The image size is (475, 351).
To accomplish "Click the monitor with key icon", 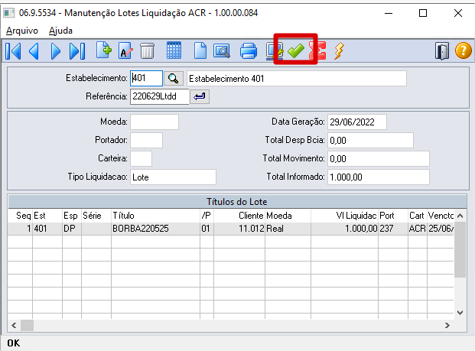I will click(x=275, y=50).
